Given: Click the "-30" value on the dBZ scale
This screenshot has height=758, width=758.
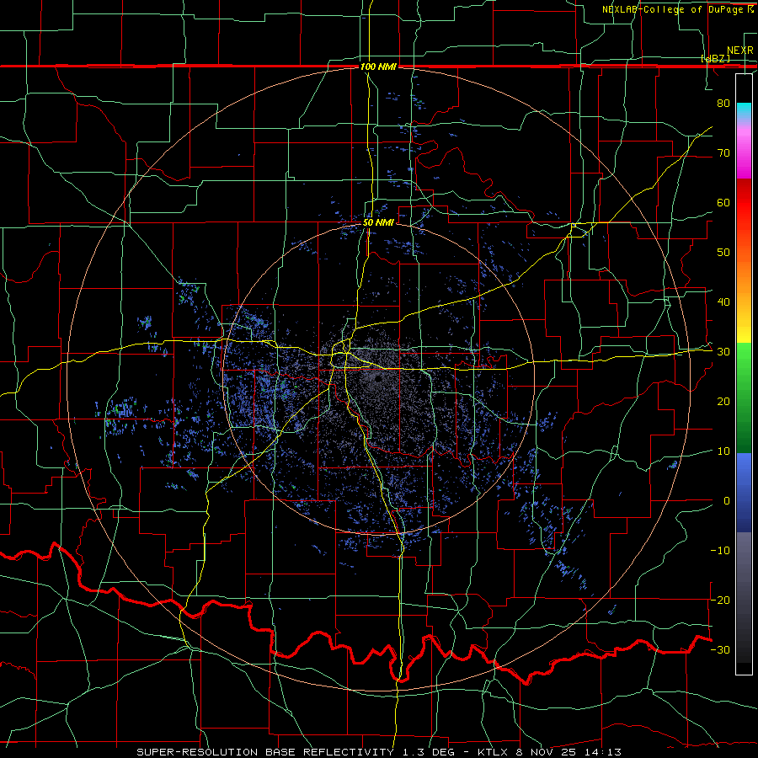Looking at the screenshot, I should tap(720, 649).
